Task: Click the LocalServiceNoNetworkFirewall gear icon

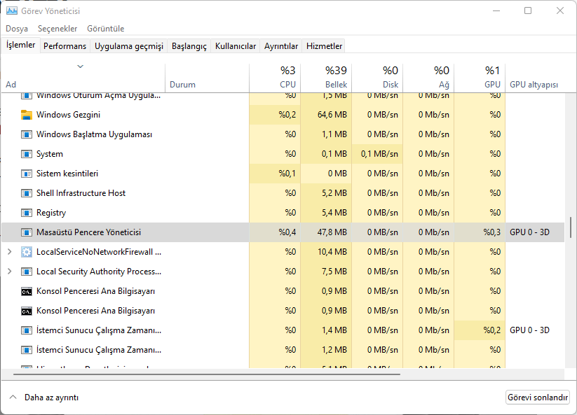Action: pyautogui.click(x=27, y=252)
